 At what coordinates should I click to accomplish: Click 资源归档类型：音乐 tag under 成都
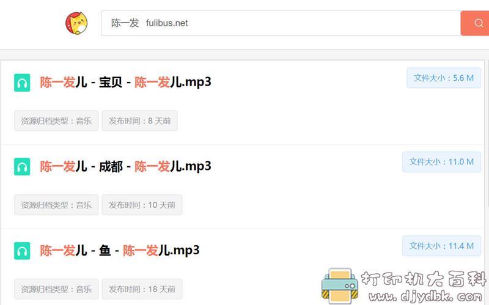(56, 205)
